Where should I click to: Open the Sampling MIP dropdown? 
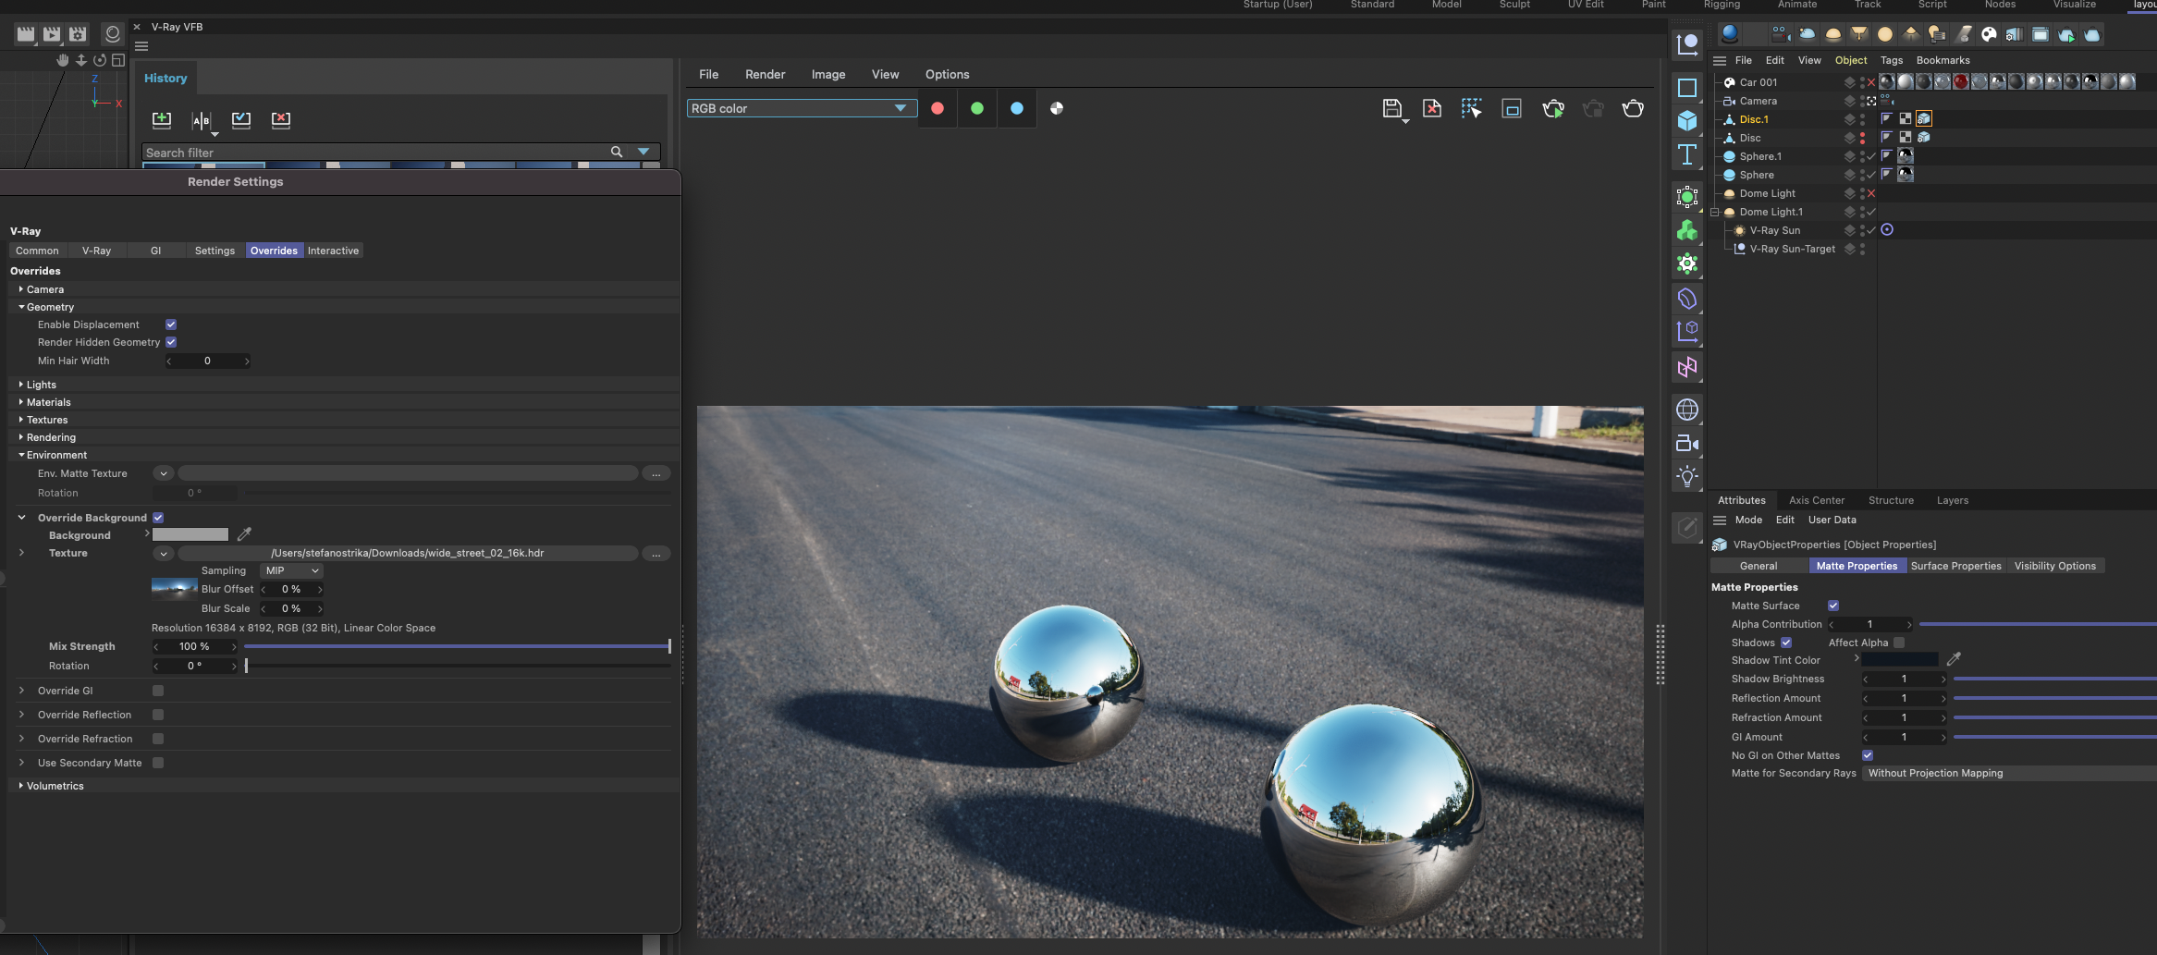pyautogui.click(x=291, y=570)
